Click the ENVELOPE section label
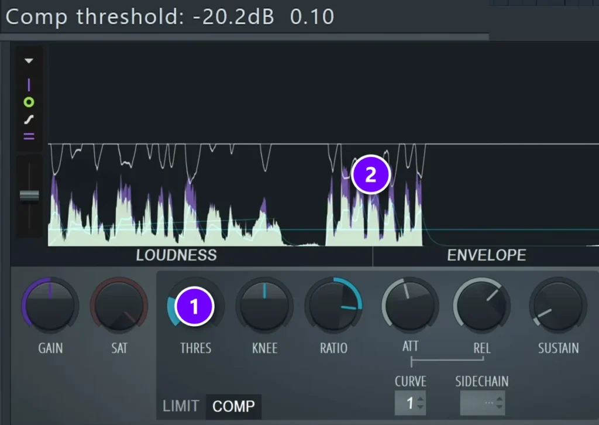The height and width of the screenshot is (425, 599). 486,255
